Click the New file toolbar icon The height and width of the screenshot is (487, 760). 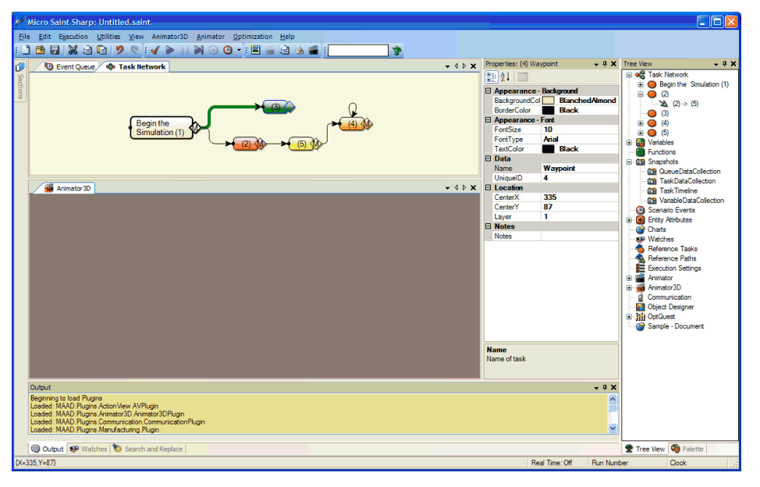(26, 50)
